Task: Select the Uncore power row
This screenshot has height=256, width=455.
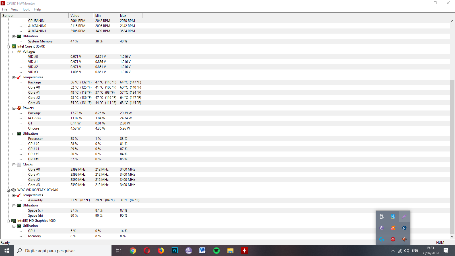Action: pos(225,128)
